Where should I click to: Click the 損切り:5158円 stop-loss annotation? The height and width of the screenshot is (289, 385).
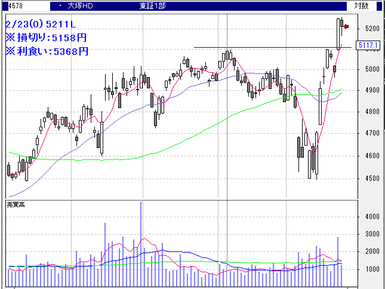pos(46,38)
